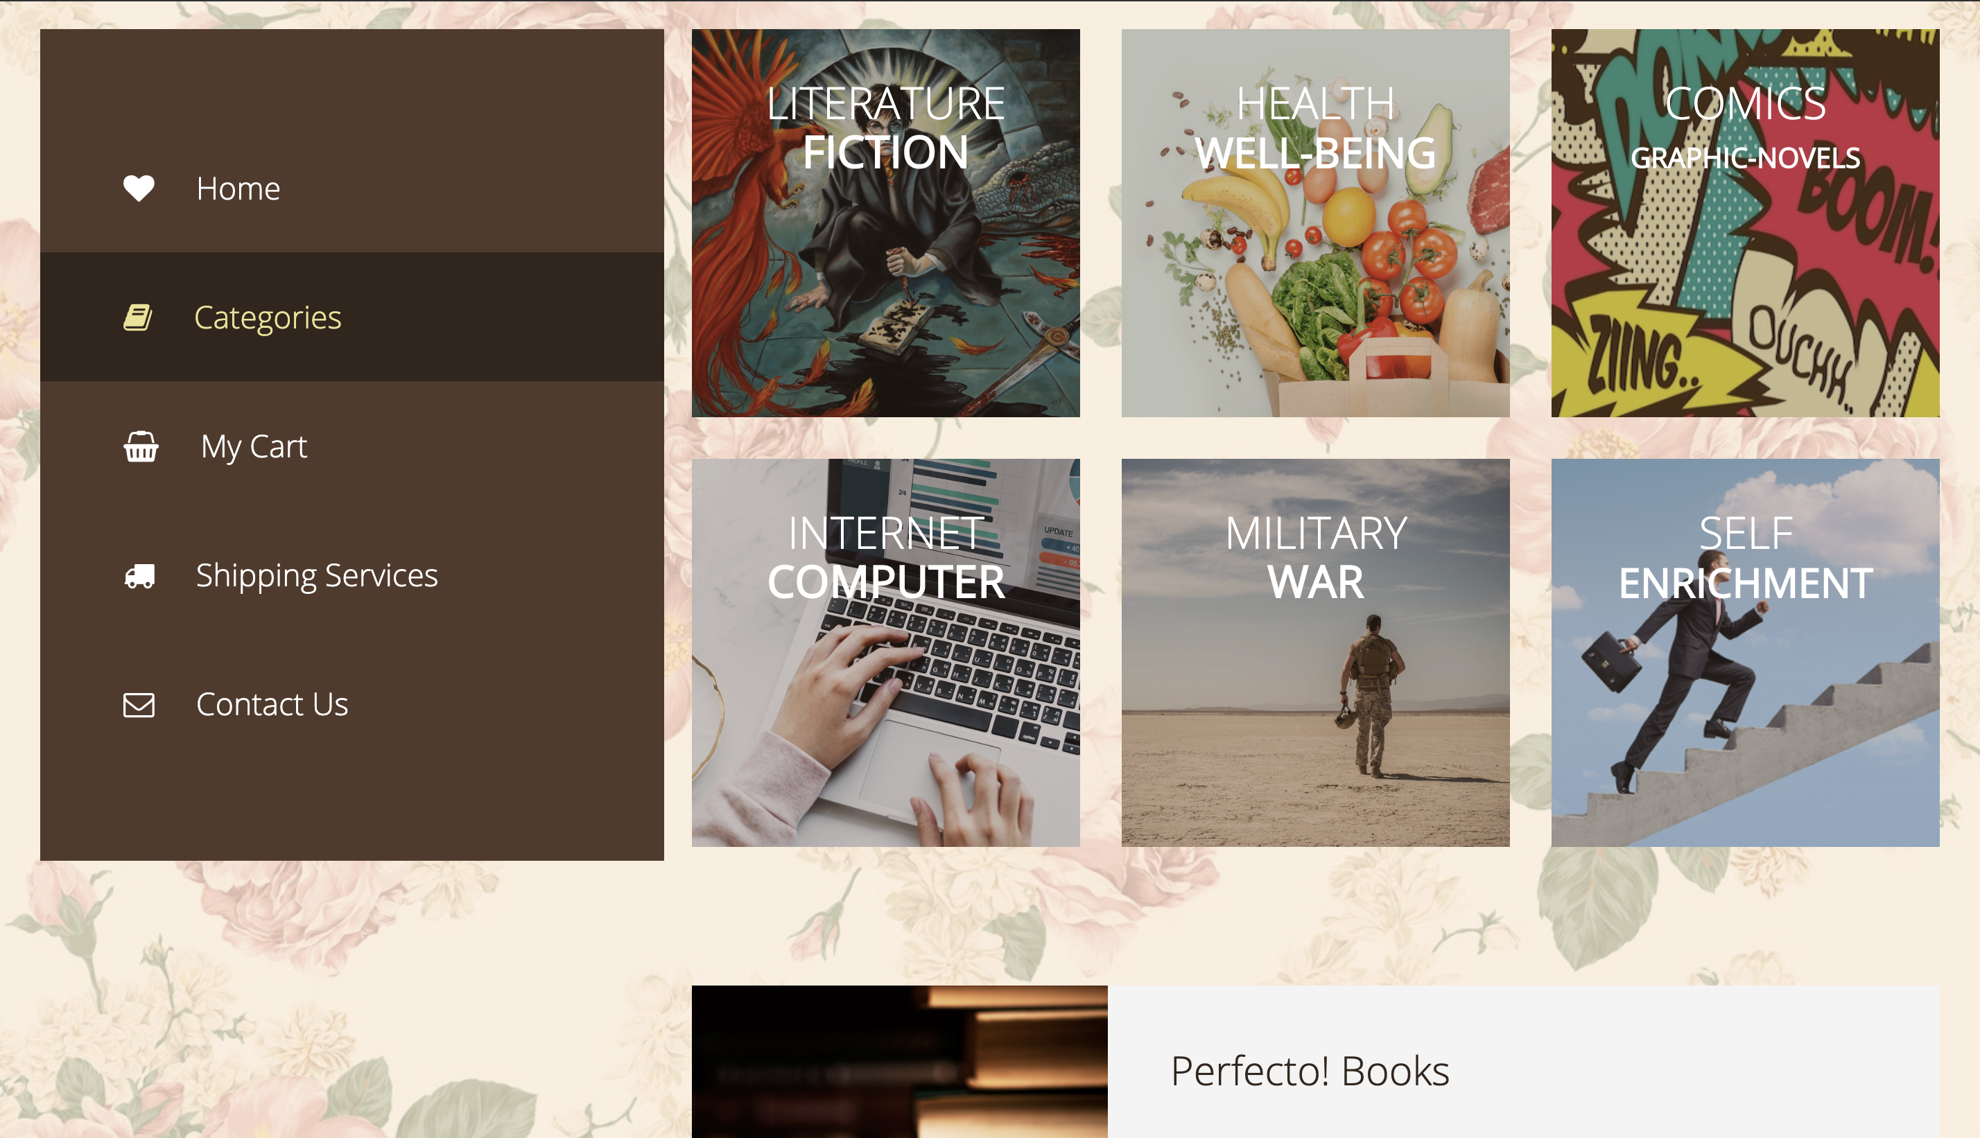Open Comics Graphic-Novels category tile
The height and width of the screenshot is (1138, 1980).
pyautogui.click(x=1746, y=222)
